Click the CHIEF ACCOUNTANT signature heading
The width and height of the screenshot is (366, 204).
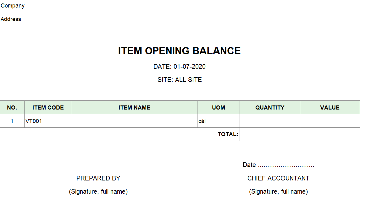[278, 178]
